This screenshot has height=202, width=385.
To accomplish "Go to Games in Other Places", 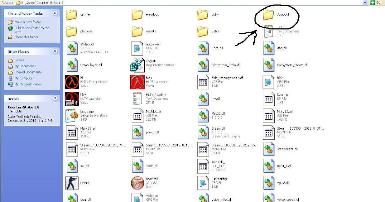I will (19, 60).
